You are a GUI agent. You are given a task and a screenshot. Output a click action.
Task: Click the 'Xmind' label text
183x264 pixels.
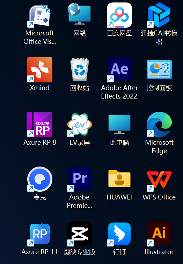click(39, 88)
